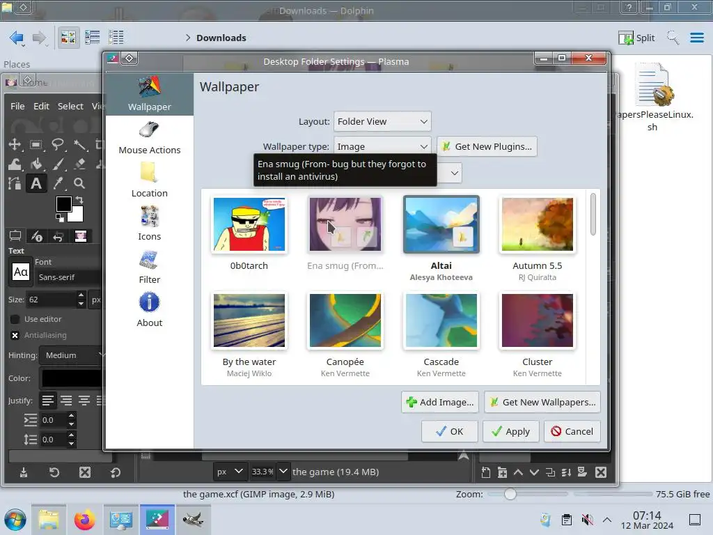This screenshot has width=713, height=535.
Task: Set right text justification
Action: 66,401
